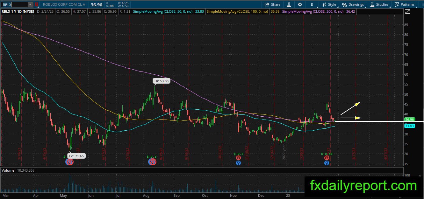424x199 pixels.
Task: Click the $-0.48 earnings estimate near February
Action: (x=327, y=154)
